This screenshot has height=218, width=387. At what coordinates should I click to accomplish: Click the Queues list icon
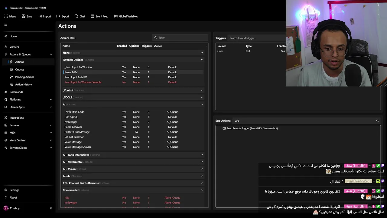pyautogui.click(x=11, y=70)
